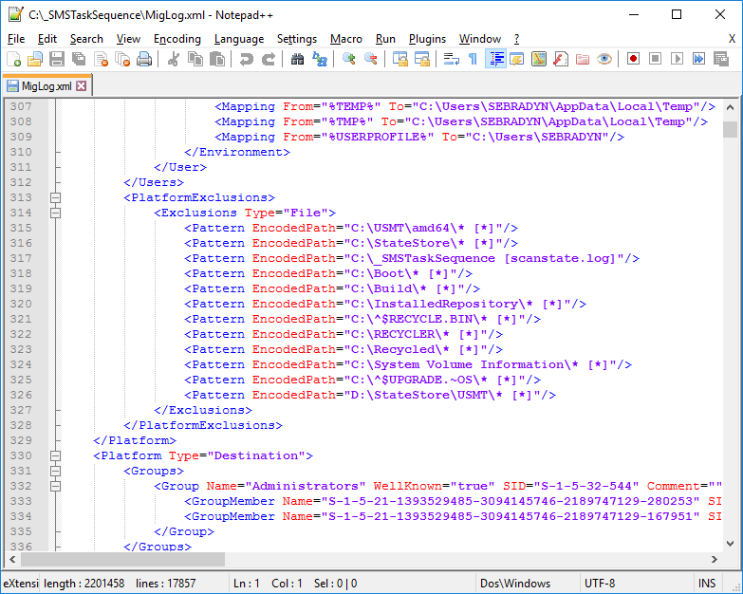This screenshot has width=743, height=594.
Task: Open the Macro menu
Action: [x=346, y=39]
